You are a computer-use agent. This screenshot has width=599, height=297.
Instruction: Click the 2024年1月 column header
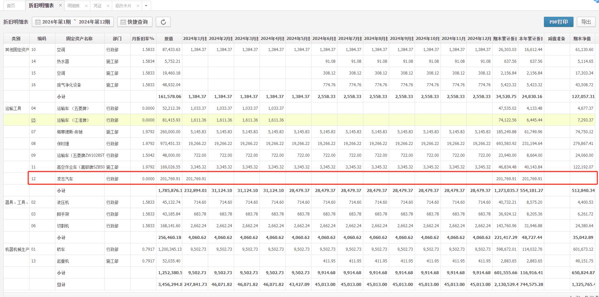[195, 39]
